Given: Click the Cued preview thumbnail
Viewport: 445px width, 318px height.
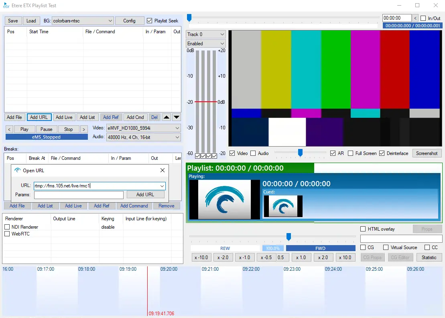Looking at the screenshot, I should 283,206.
